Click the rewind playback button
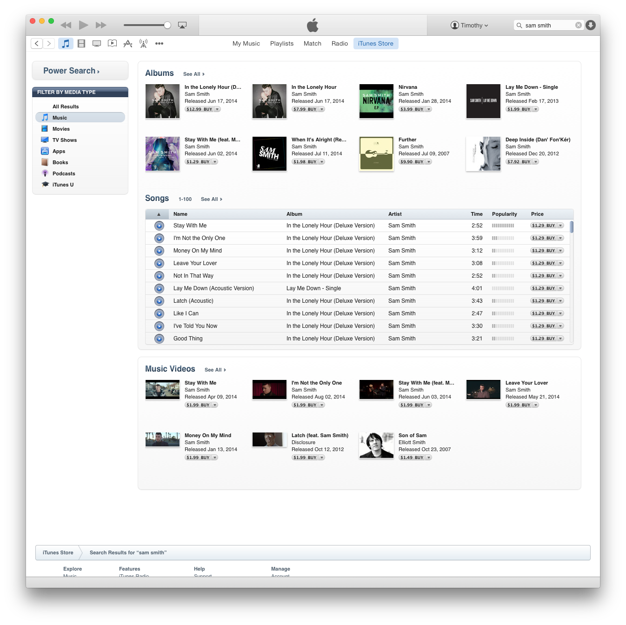This screenshot has width=626, height=625. point(66,25)
